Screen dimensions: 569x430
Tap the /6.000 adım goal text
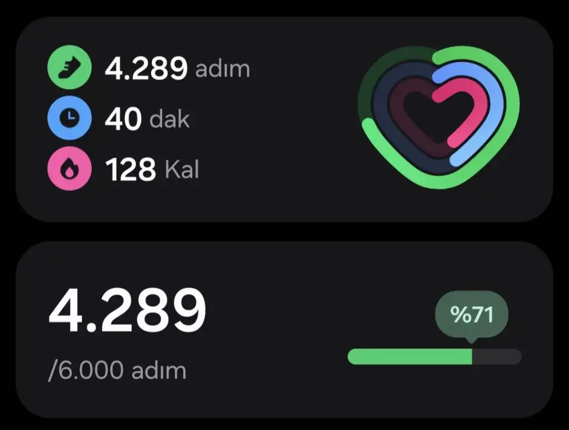117,371
